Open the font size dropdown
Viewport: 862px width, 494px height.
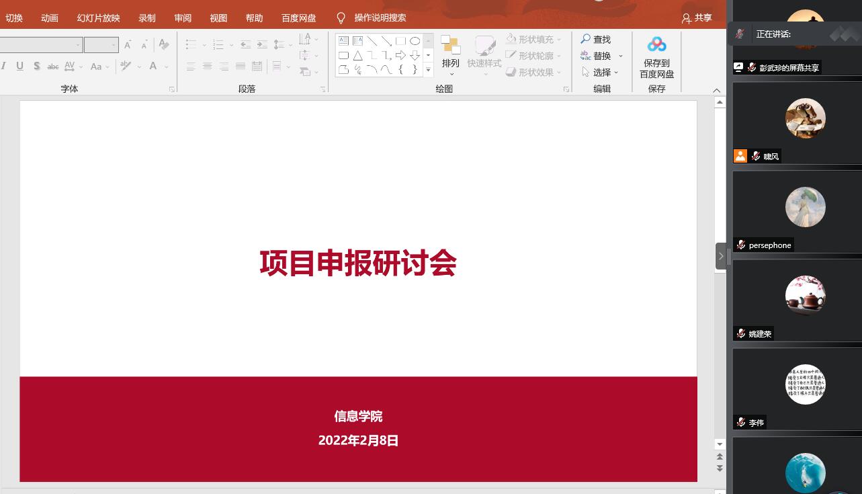[114, 45]
